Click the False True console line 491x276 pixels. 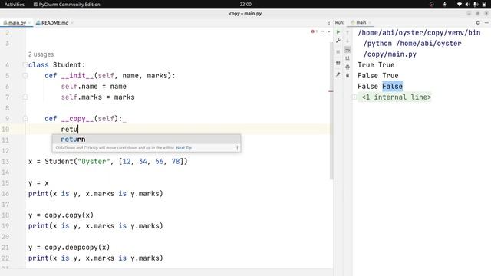[378, 75]
